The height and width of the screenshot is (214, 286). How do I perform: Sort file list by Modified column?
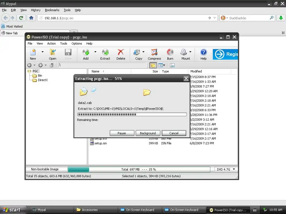pyautogui.click(x=209, y=71)
